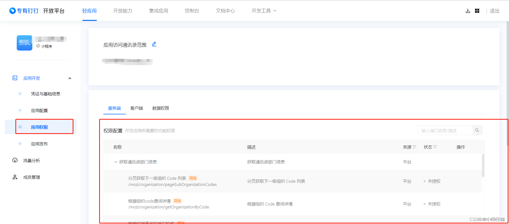
Task: Click the blue app avatar thumbnail
Action: 24,43
